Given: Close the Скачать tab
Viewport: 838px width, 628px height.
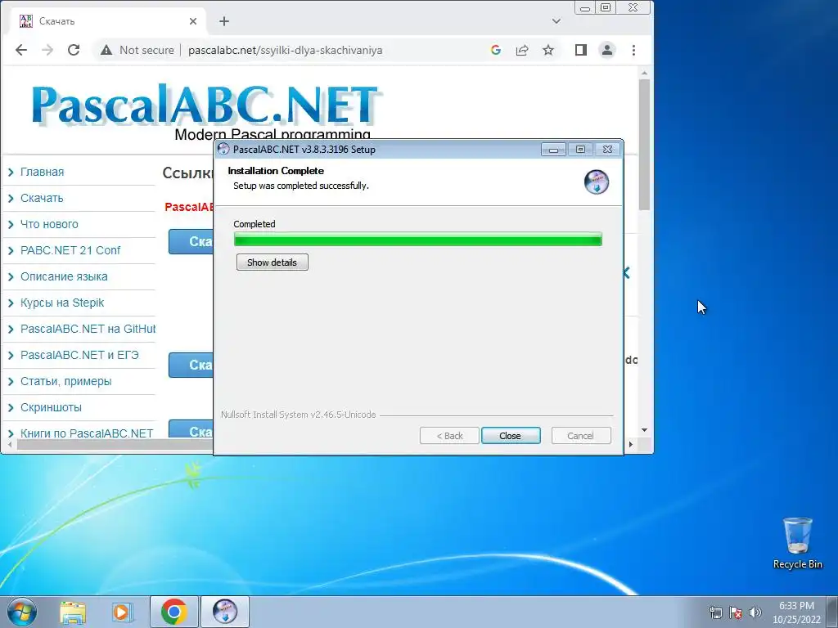Looking at the screenshot, I should point(193,21).
